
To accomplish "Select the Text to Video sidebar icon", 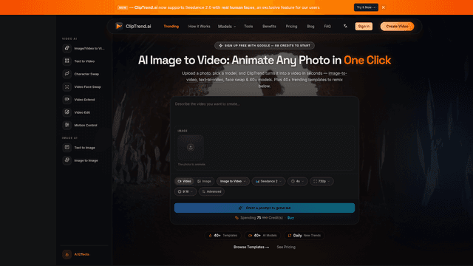I will [67, 61].
